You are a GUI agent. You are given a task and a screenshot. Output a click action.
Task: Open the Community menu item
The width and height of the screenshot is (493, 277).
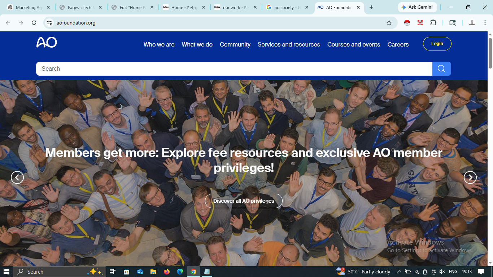(235, 44)
